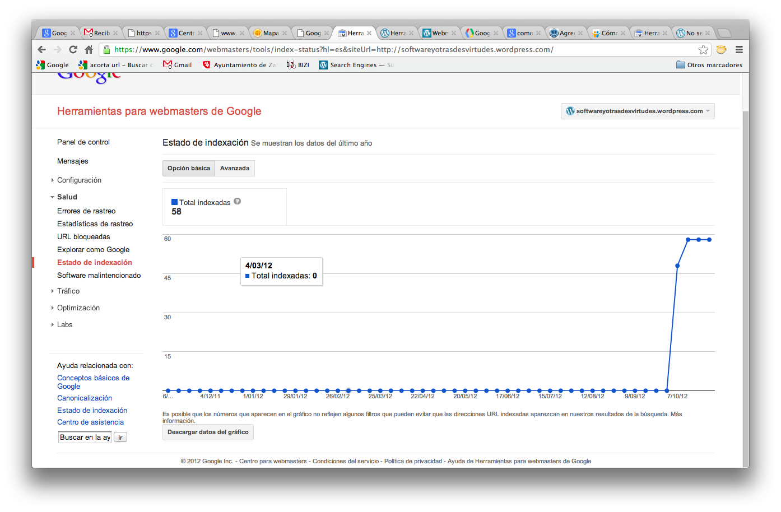
Task: Open site selector softwareyotrasdesvirtudes.wordpress.com dropdown
Action: pyautogui.click(x=638, y=111)
